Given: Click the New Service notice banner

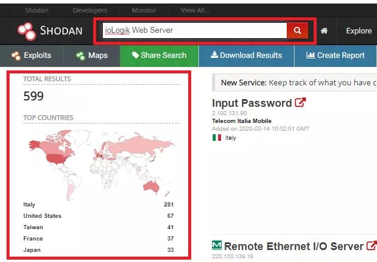Looking at the screenshot, I should click(x=295, y=82).
